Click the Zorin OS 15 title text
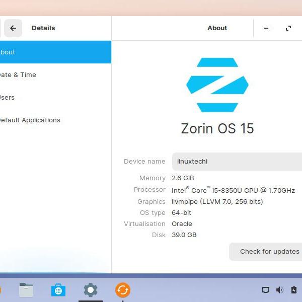This screenshot has width=302, height=302. 217,128
